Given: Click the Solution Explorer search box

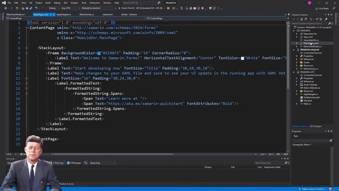Looking at the screenshot, I should pyautogui.click(x=311, y=23).
